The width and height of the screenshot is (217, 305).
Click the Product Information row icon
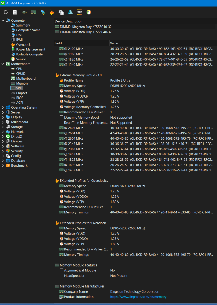pyautogui.click(x=61, y=297)
